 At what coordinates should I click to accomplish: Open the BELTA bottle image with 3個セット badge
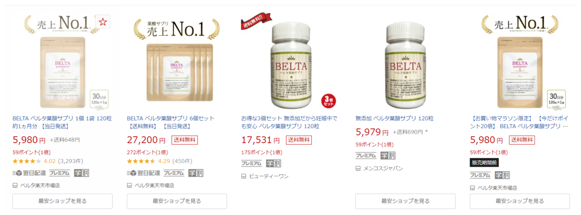[x=289, y=62]
